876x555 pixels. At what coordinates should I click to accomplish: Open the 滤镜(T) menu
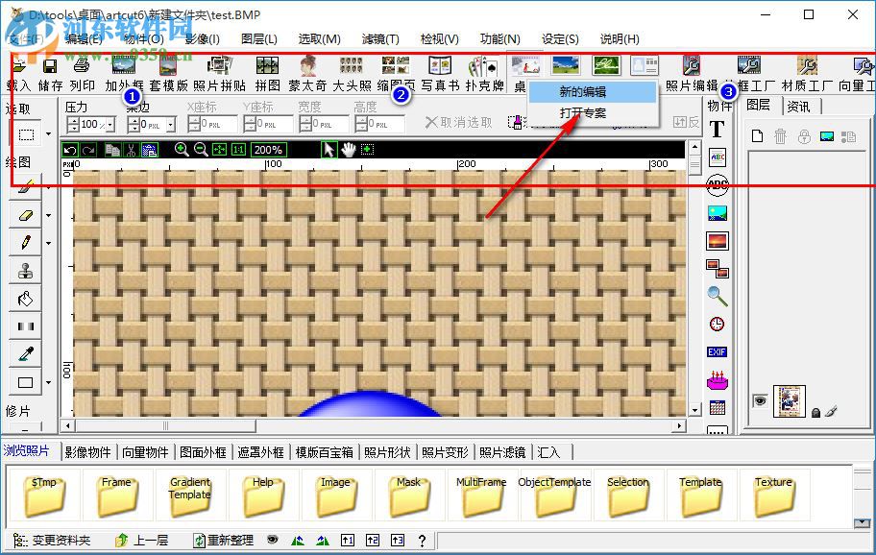point(378,38)
